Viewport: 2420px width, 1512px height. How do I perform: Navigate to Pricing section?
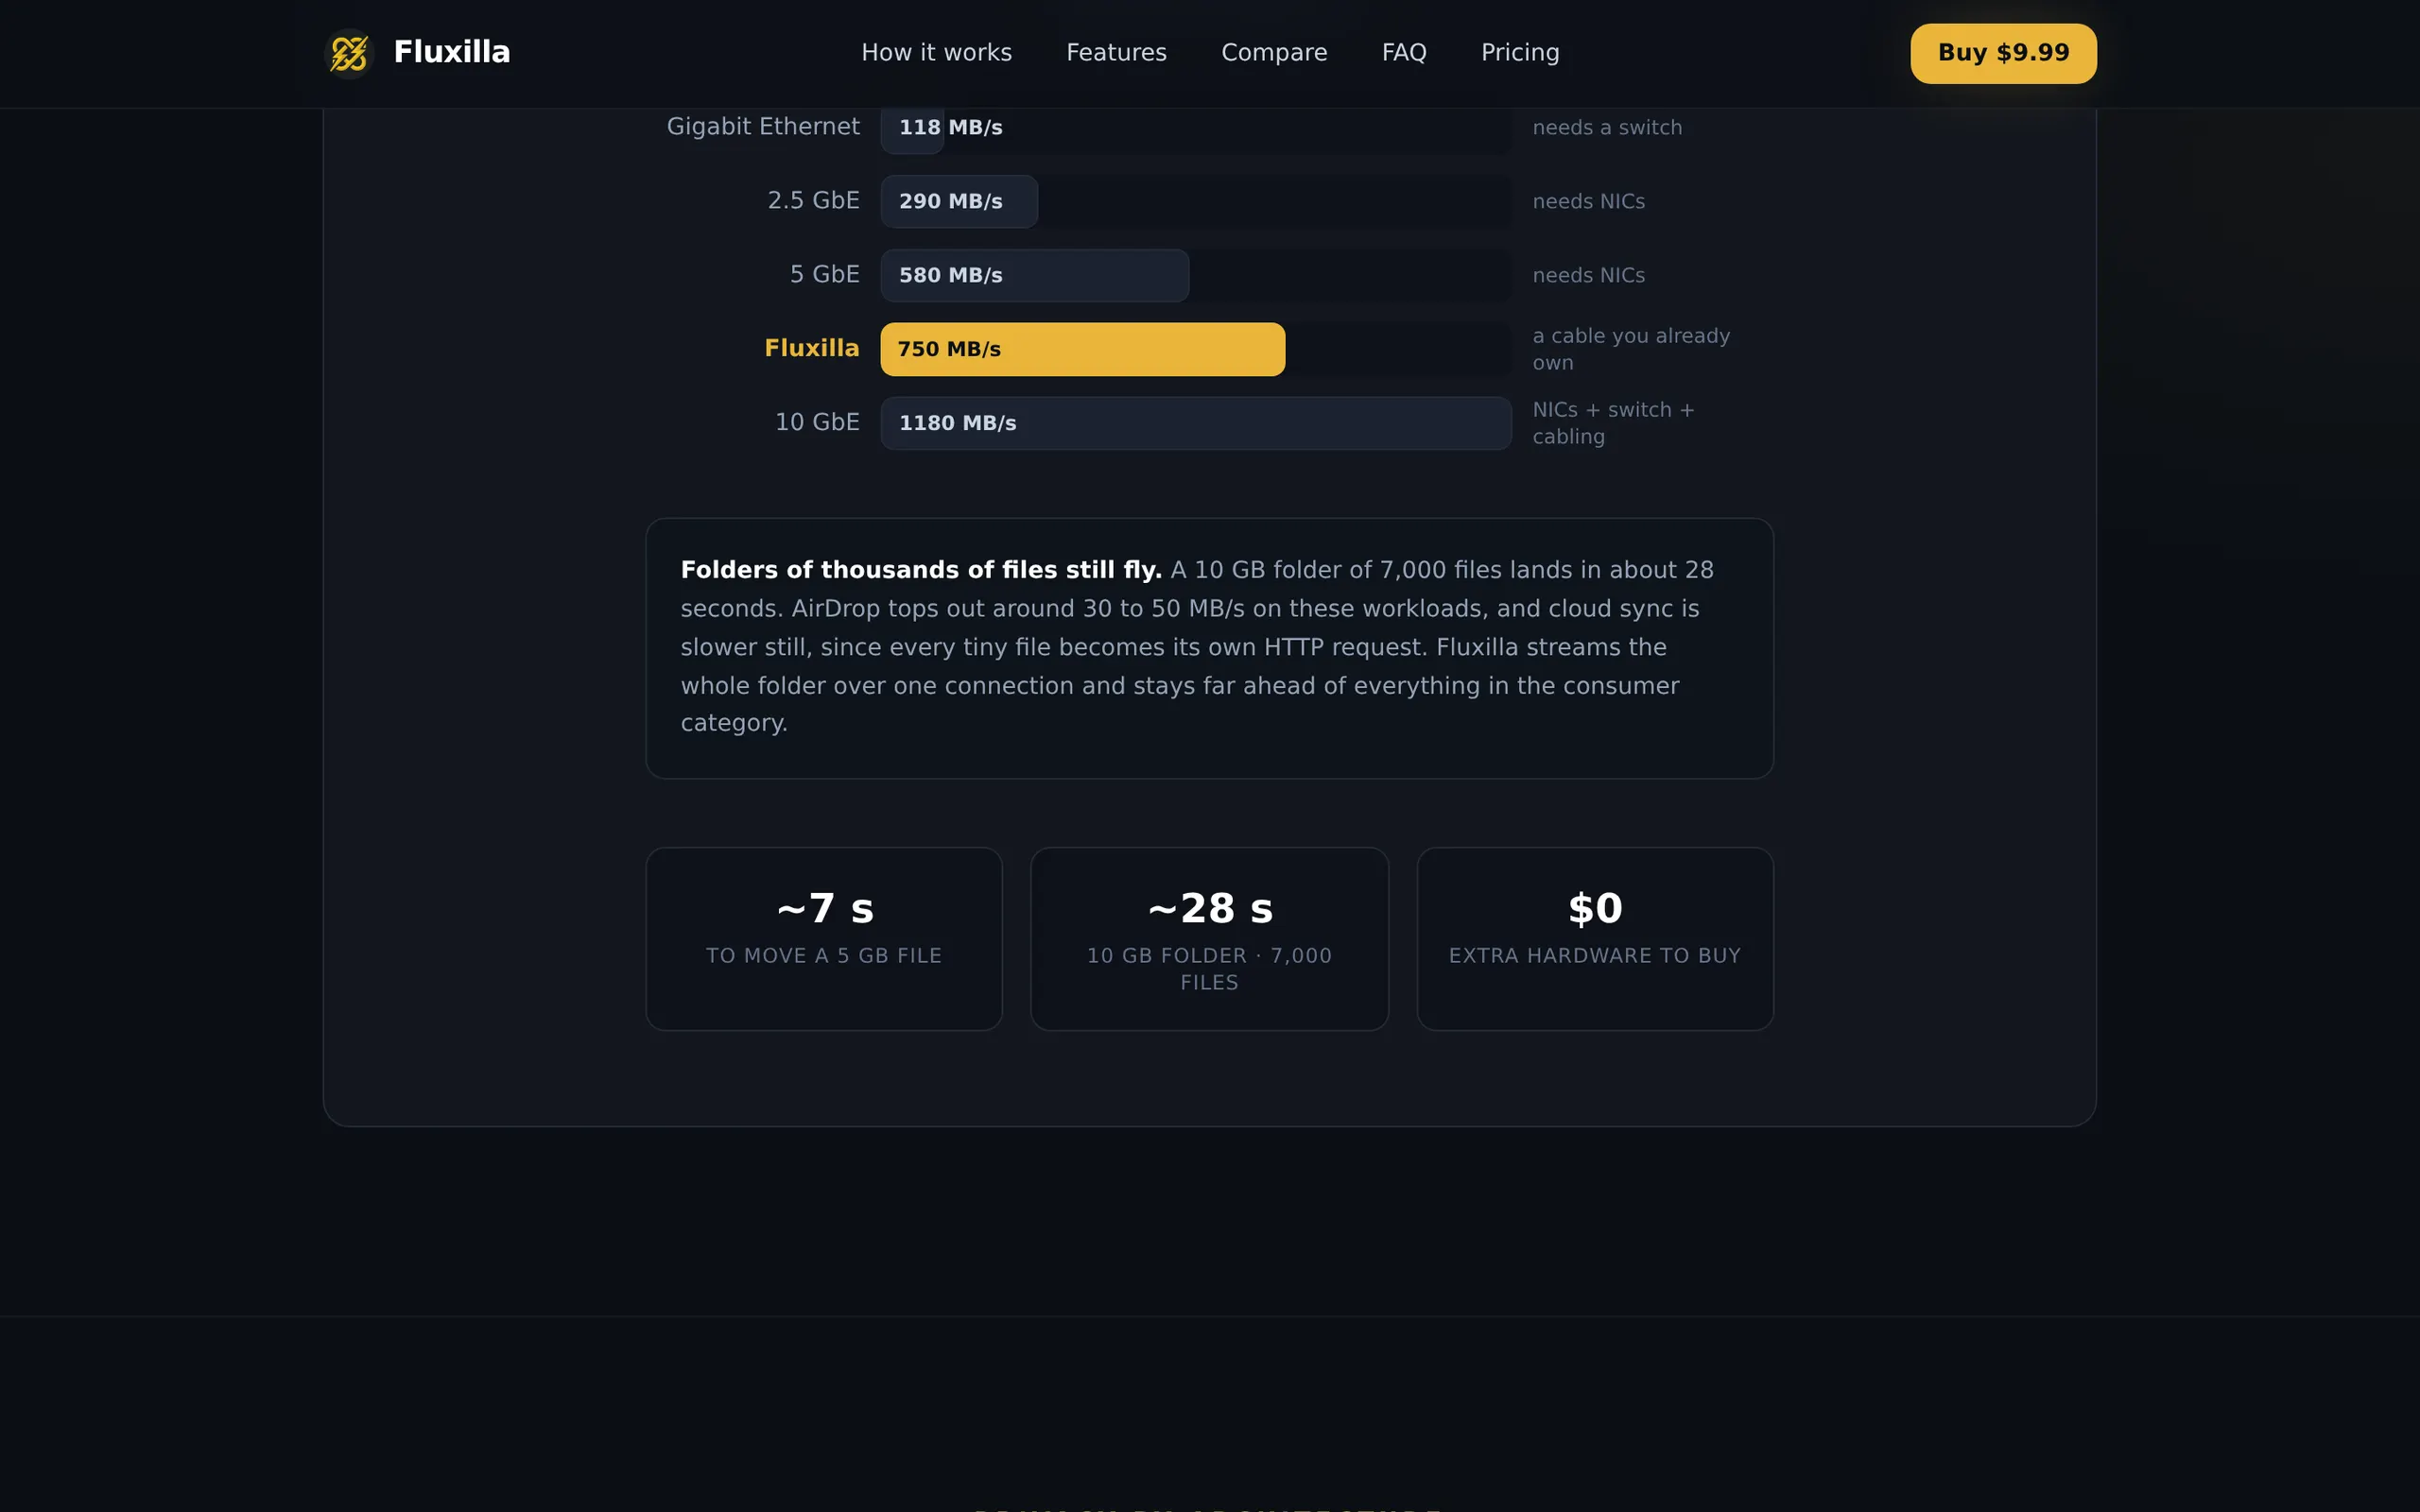pos(1520,53)
